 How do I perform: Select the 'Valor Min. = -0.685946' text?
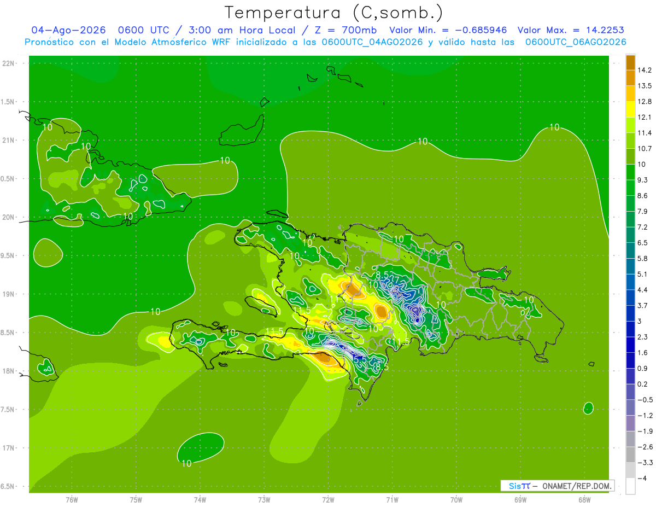click(x=448, y=30)
